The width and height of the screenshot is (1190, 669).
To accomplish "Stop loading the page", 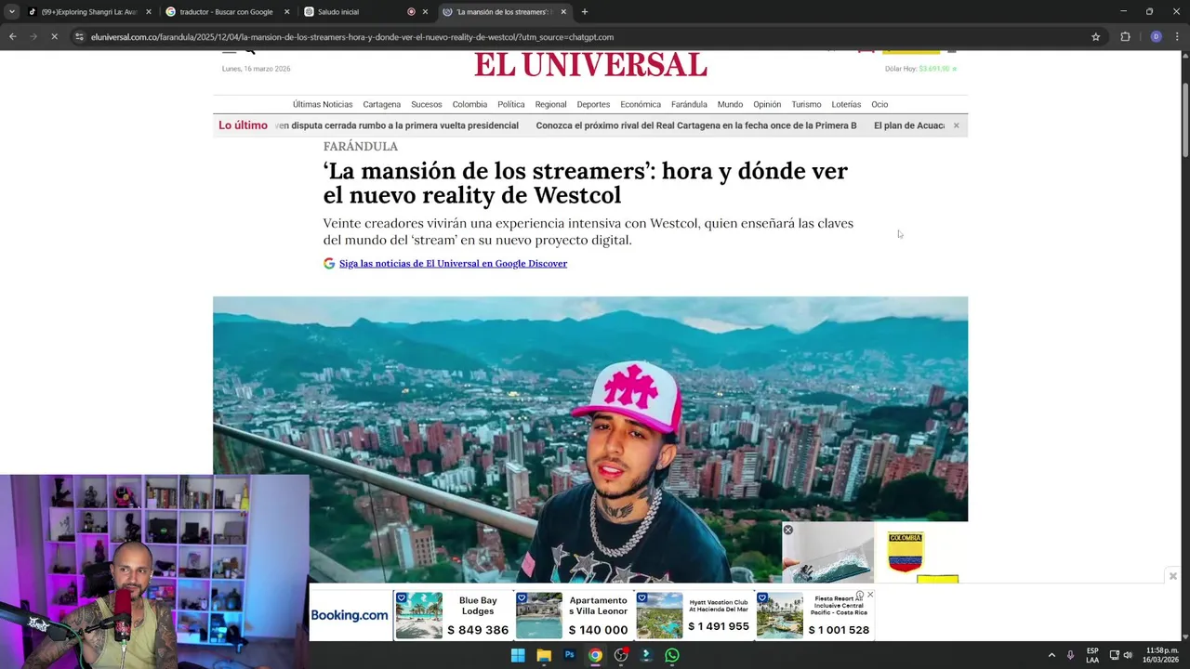I will 54,37.
